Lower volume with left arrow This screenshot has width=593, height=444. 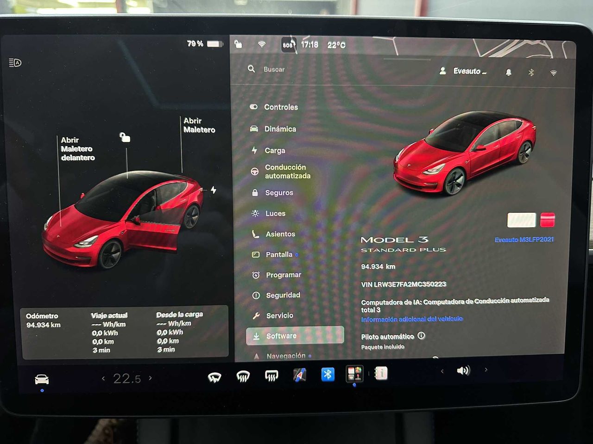[x=442, y=371]
